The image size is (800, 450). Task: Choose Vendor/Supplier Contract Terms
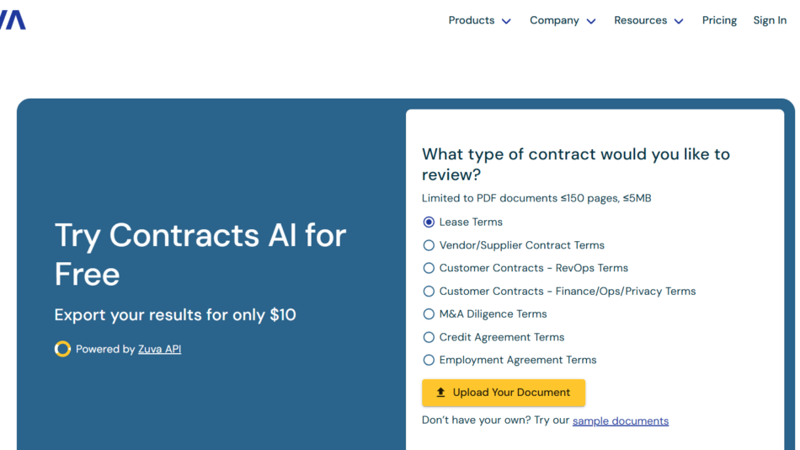pyautogui.click(x=429, y=245)
